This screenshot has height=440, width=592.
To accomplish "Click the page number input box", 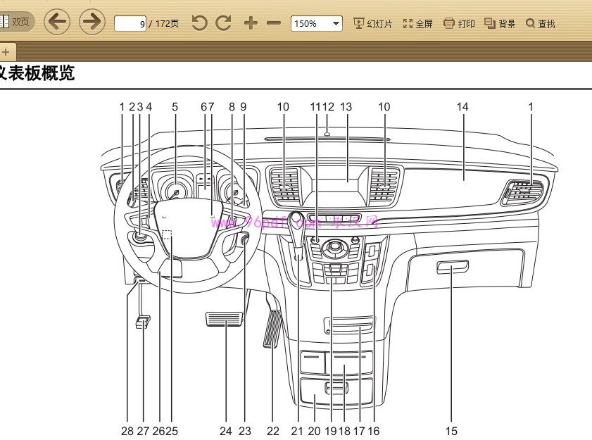I will (130, 23).
